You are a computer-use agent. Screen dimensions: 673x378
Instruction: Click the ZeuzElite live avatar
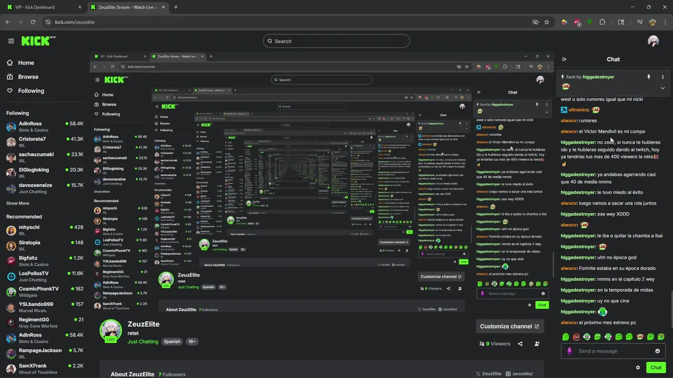[110, 331]
